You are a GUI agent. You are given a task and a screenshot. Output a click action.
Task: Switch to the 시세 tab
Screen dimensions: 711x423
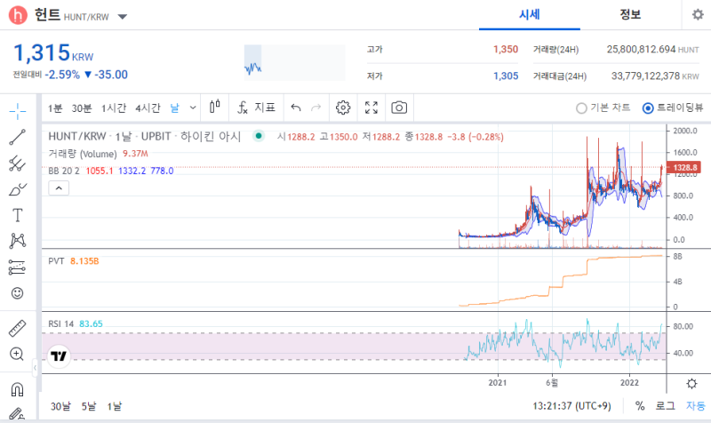coord(529,15)
